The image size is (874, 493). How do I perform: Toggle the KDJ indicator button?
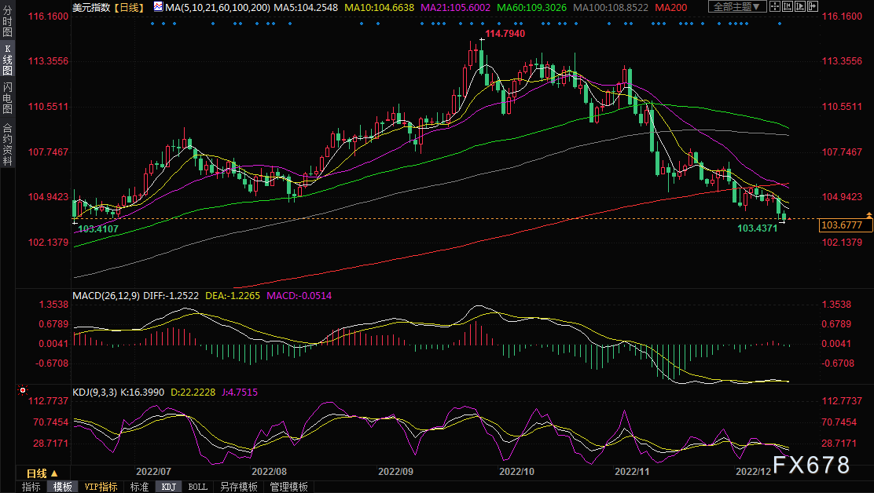click(x=168, y=487)
